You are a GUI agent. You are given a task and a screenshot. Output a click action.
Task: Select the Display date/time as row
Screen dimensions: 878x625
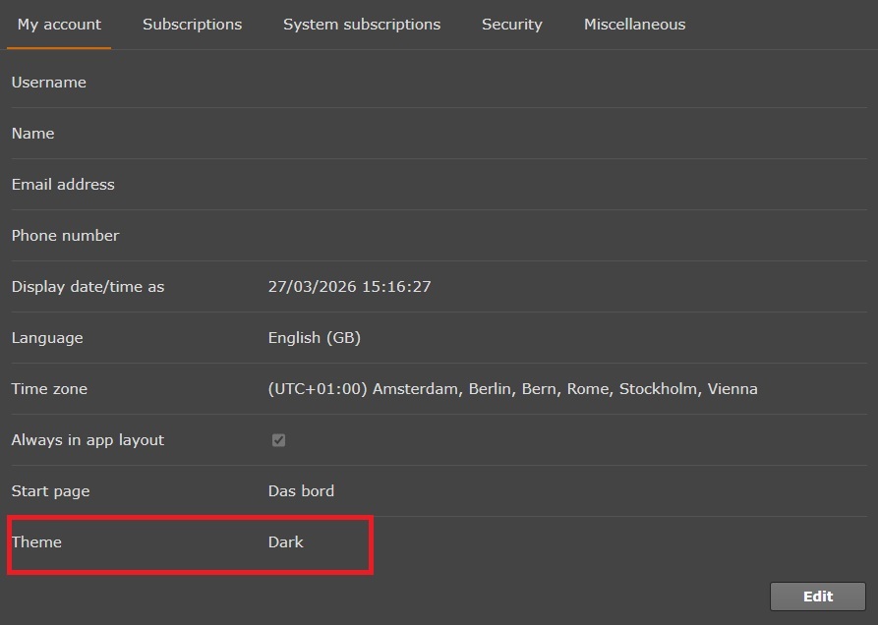(x=87, y=287)
